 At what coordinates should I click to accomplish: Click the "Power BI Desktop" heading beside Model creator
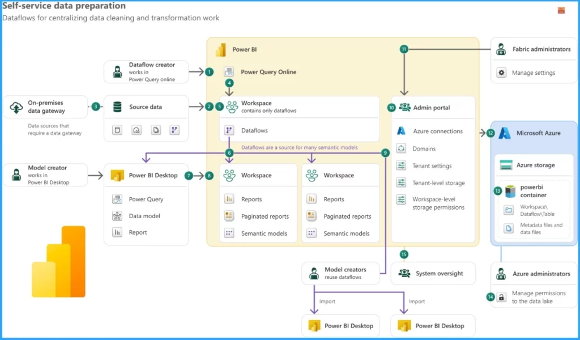[153, 175]
